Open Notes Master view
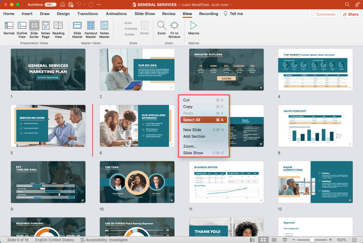Screen dimensions: 363x243 tap(105, 30)
